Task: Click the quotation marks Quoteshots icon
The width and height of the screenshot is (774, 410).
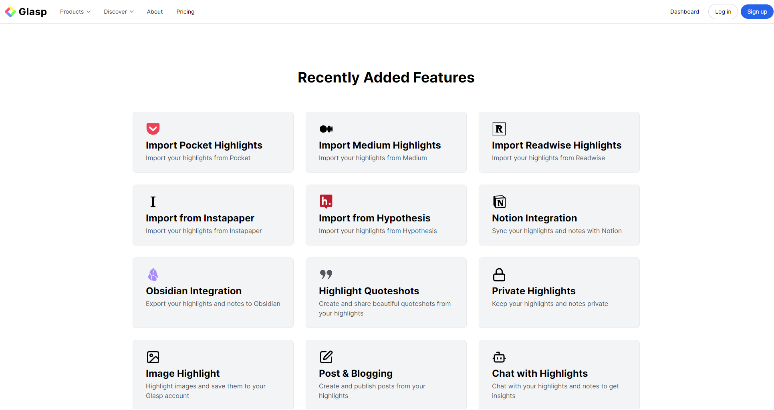Action: click(x=326, y=275)
